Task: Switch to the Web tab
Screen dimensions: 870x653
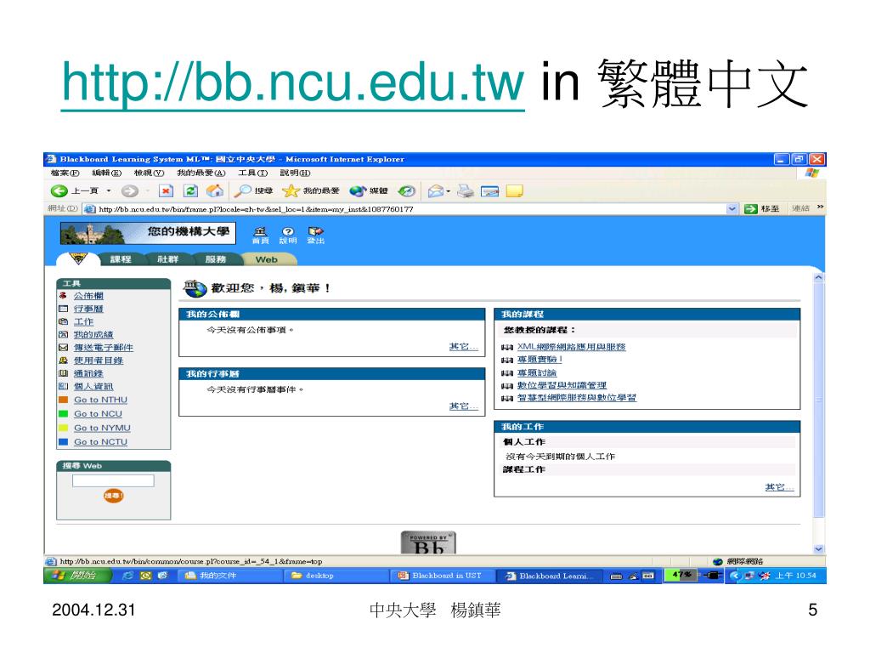Action: 266,259
